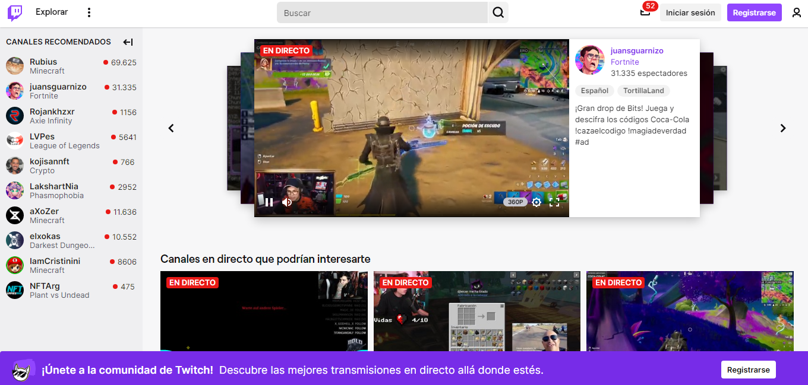
Task: Click the search magnifier button
Action: pyautogui.click(x=498, y=12)
